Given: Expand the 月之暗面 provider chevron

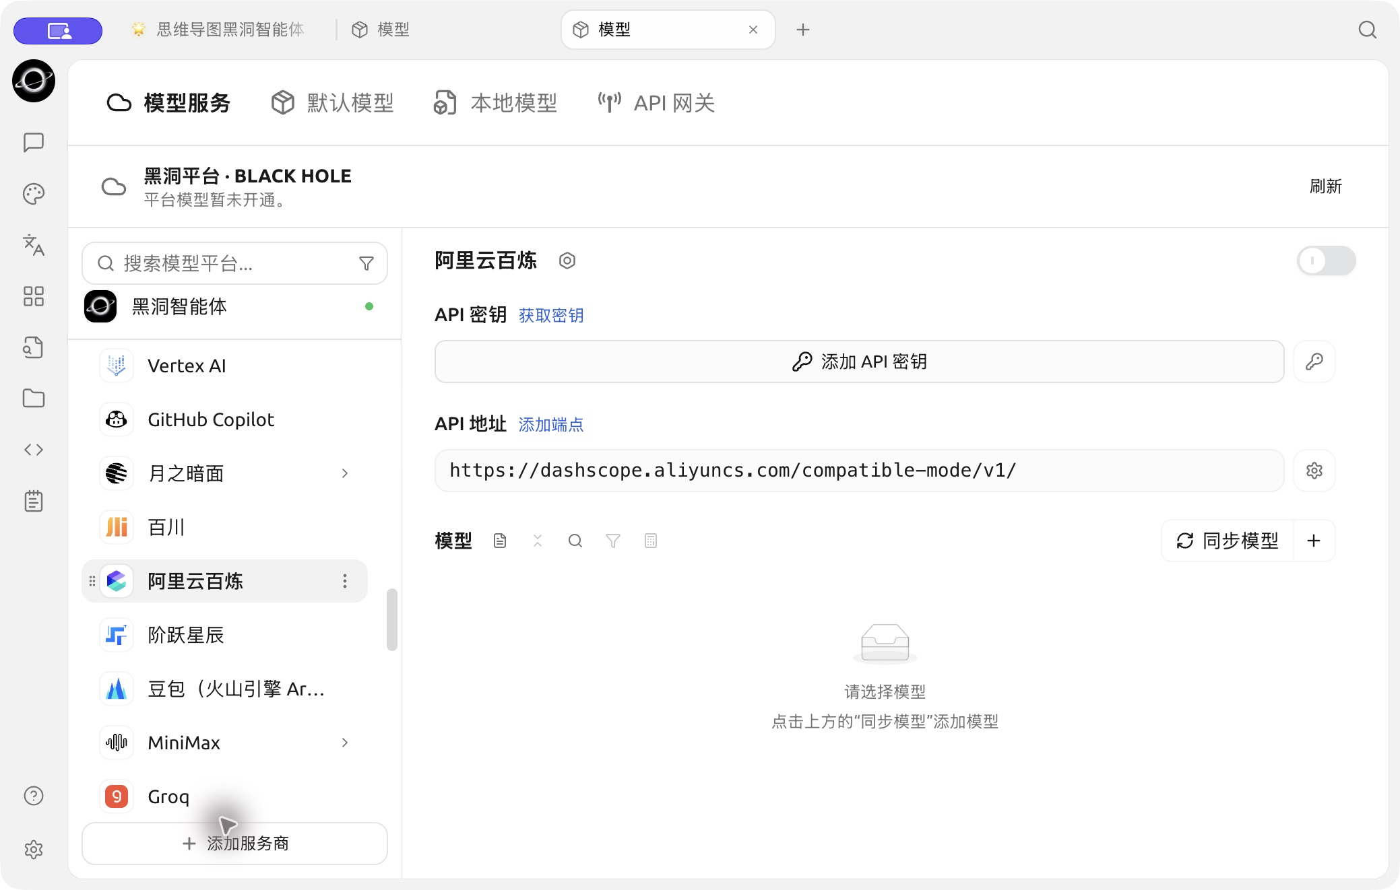Looking at the screenshot, I should (x=345, y=473).
